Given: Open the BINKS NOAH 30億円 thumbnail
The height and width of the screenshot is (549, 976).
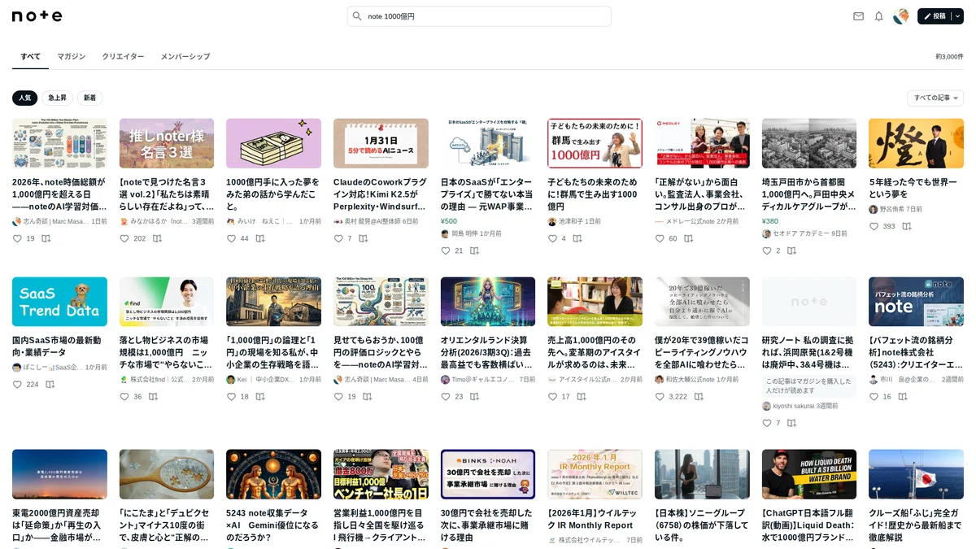Looking at the screenshot, I should [488, 474].
